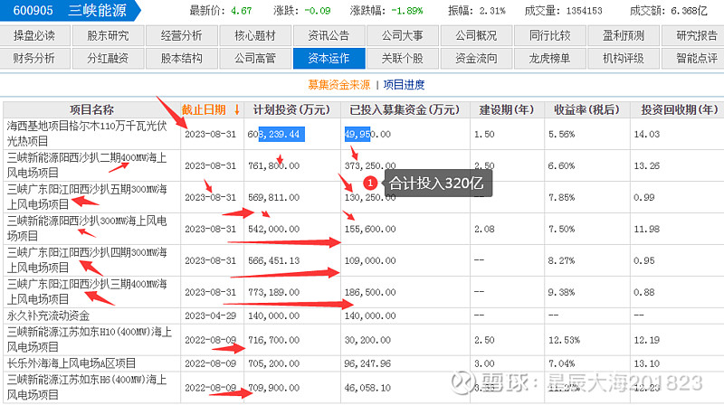Select row 三峡新能源江苏如东H10(400MW)海上风电场项目
This screenshot has height=405, width=724.
click(x=364, y=340)
